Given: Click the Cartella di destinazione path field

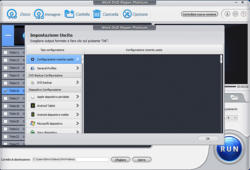Looking at the screenshot, I should 71,160.
